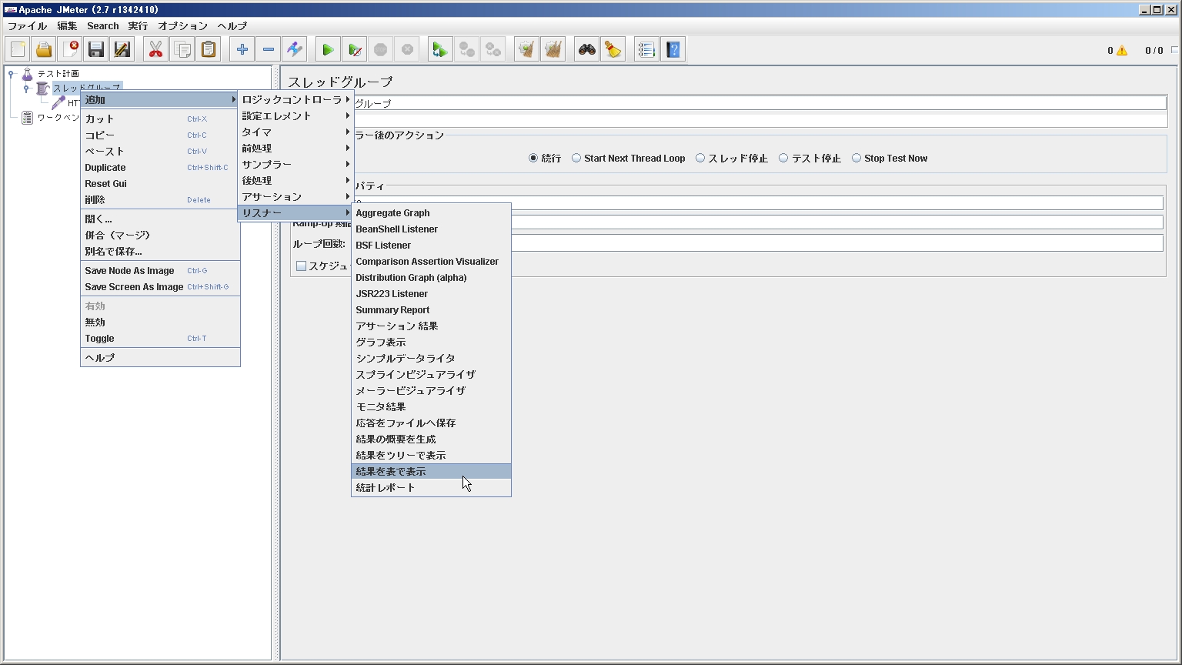Select Start Next Thread Loop radio
This screenshot has width=1182, height=665.
[576, 159]
